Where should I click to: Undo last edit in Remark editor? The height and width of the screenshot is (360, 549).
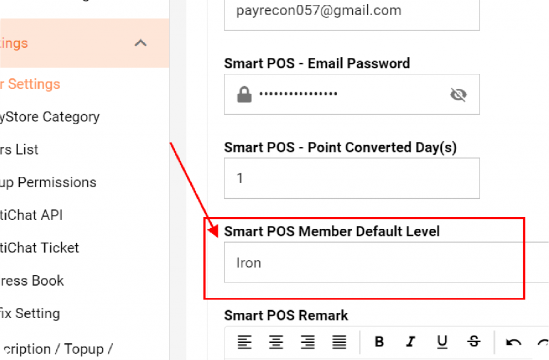pos(513,342)
